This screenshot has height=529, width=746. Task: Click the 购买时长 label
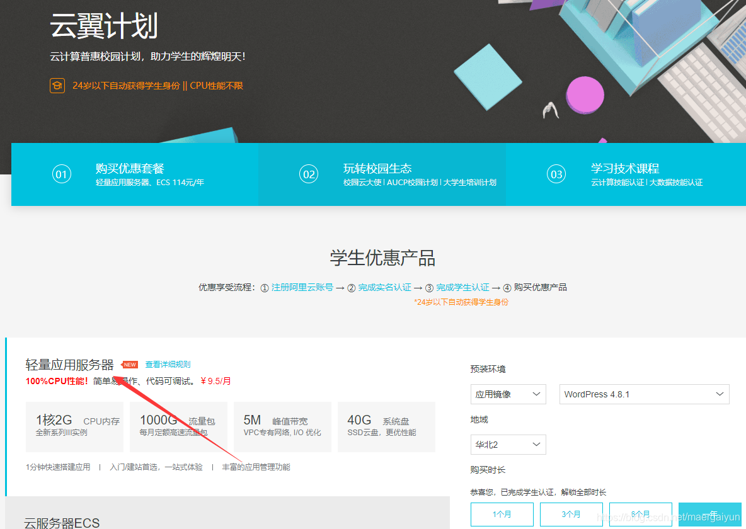(488, 470)
